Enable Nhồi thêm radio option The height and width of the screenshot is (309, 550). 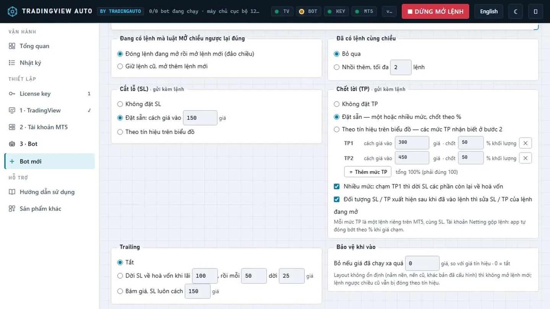pos(336,67)
